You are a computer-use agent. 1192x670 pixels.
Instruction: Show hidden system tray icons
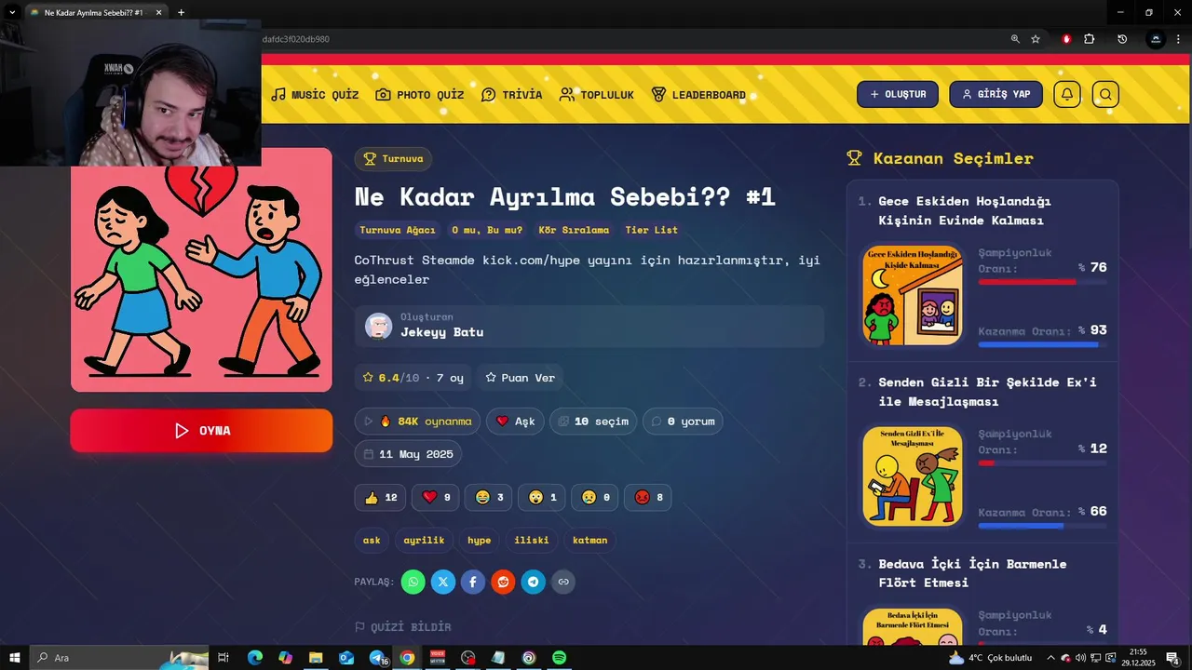click(1051, 658)
